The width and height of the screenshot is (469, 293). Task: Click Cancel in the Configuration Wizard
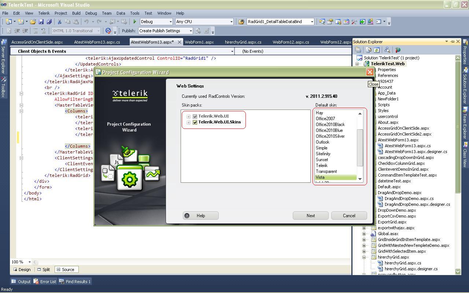(349, 216)
